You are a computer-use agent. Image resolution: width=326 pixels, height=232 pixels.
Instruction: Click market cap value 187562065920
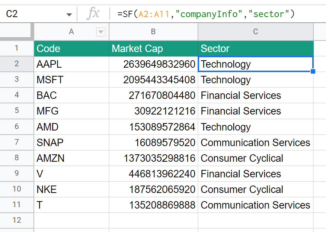(x=153, y=189)
